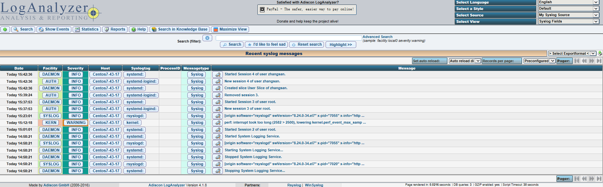
Task: Click the Host column header
Action: pyautogui.click(x=105, y=68)
